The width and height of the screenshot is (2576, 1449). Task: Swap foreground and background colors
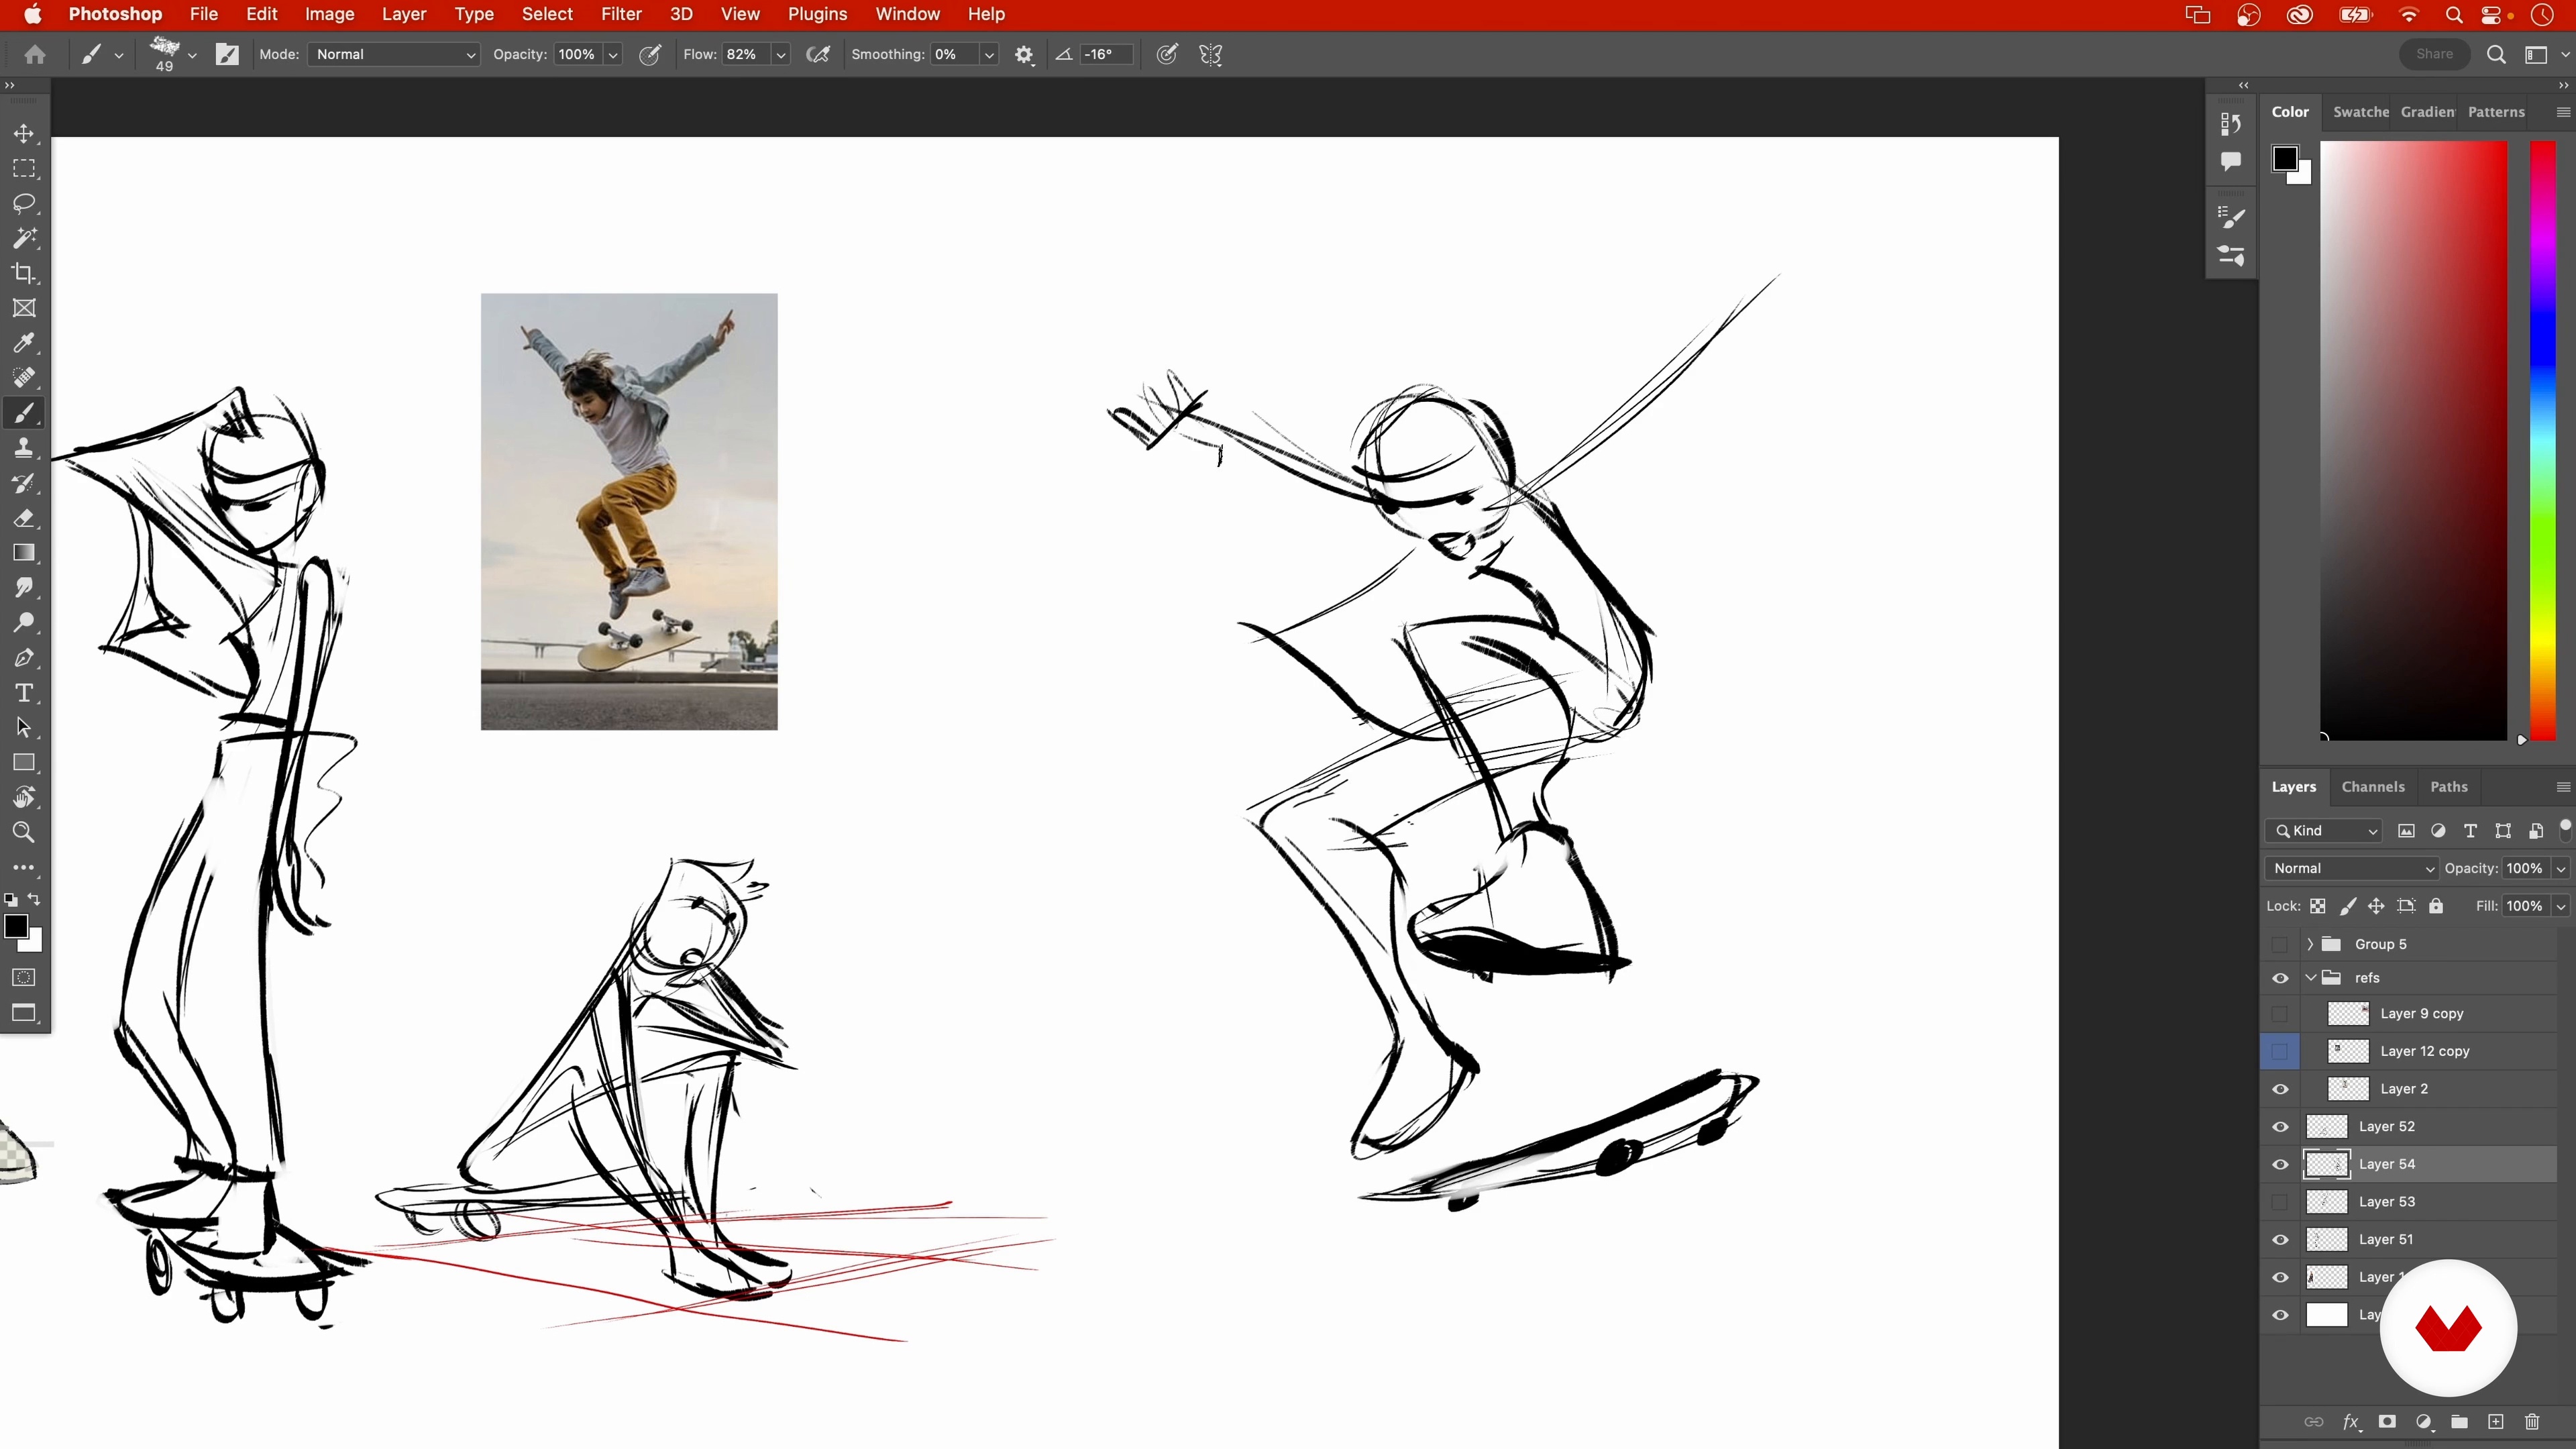[34, 899]
